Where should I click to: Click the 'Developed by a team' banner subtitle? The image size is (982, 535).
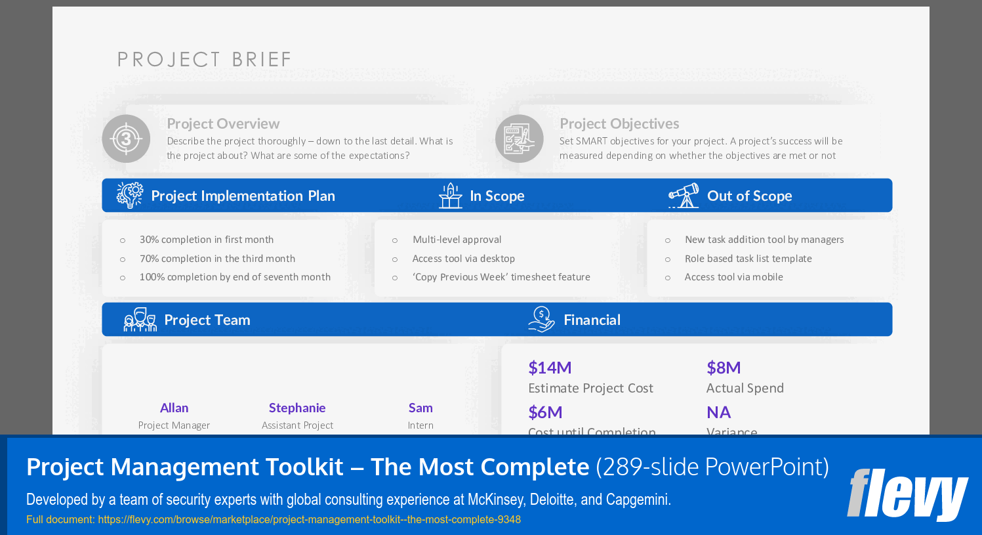[x=348, y=500]
